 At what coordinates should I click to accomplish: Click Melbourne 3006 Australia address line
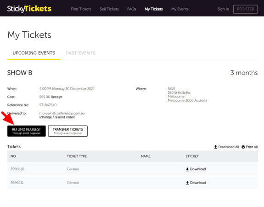point(187,101)
